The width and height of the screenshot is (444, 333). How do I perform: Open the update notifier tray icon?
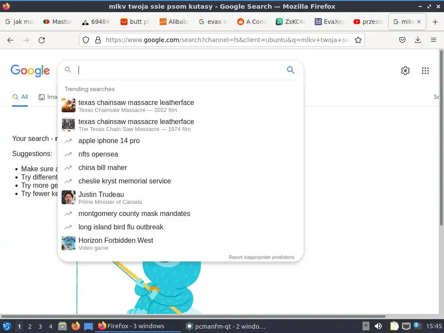[417, 326]
